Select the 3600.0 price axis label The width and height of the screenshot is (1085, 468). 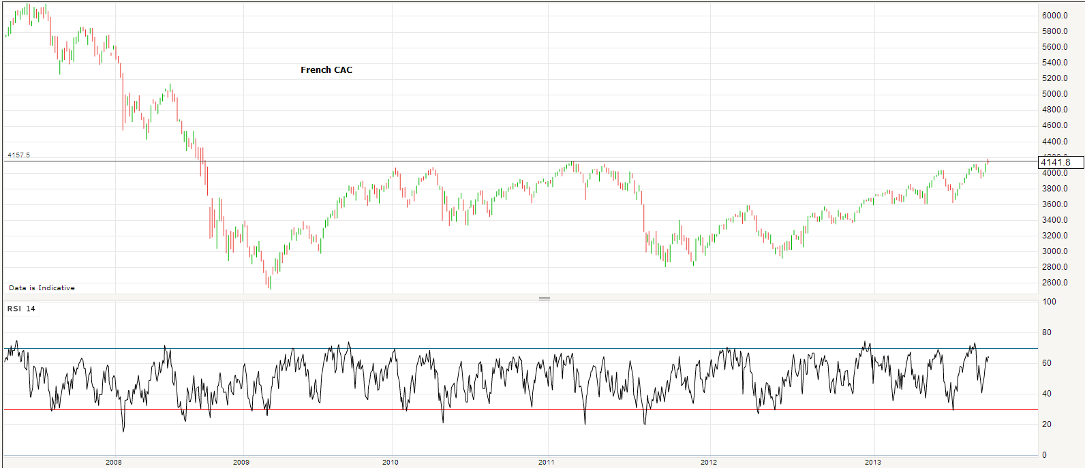click(1054, 204)
